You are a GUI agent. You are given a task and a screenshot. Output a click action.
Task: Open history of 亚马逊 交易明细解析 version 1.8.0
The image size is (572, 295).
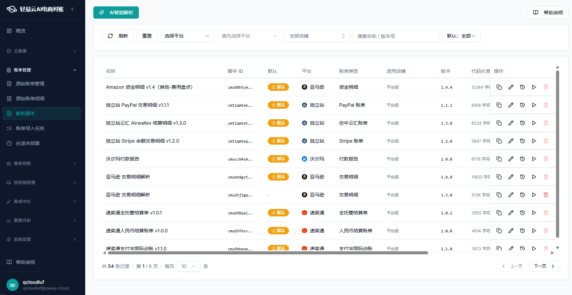(x=522, y=177)
